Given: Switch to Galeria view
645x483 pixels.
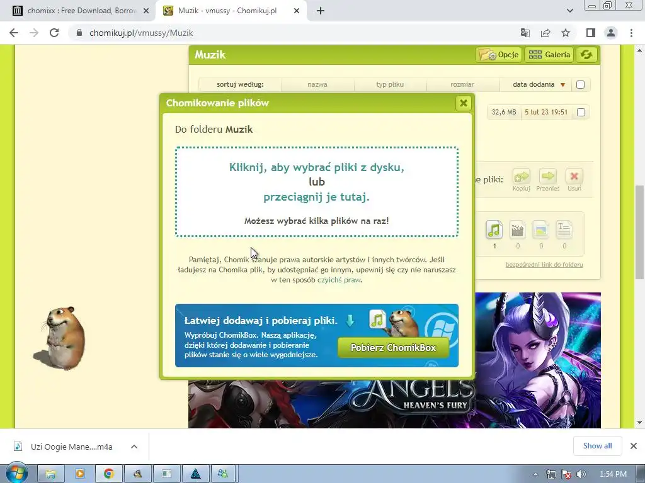Looking at the screenshot, I should (549, 55).
